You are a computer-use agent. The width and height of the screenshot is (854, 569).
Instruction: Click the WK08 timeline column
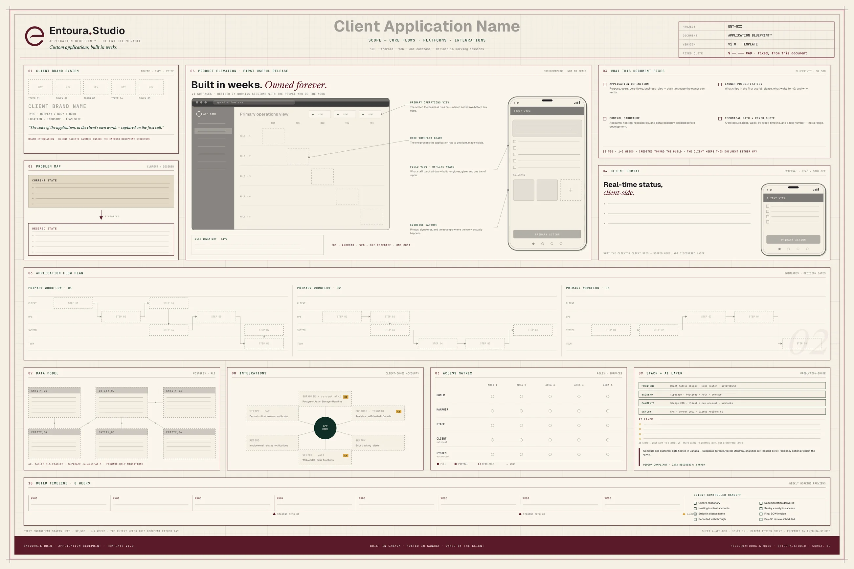click(x=643, y=503)
